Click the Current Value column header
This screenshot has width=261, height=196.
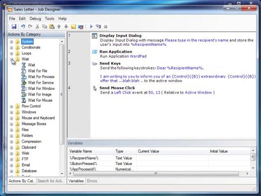coord(172,151)
